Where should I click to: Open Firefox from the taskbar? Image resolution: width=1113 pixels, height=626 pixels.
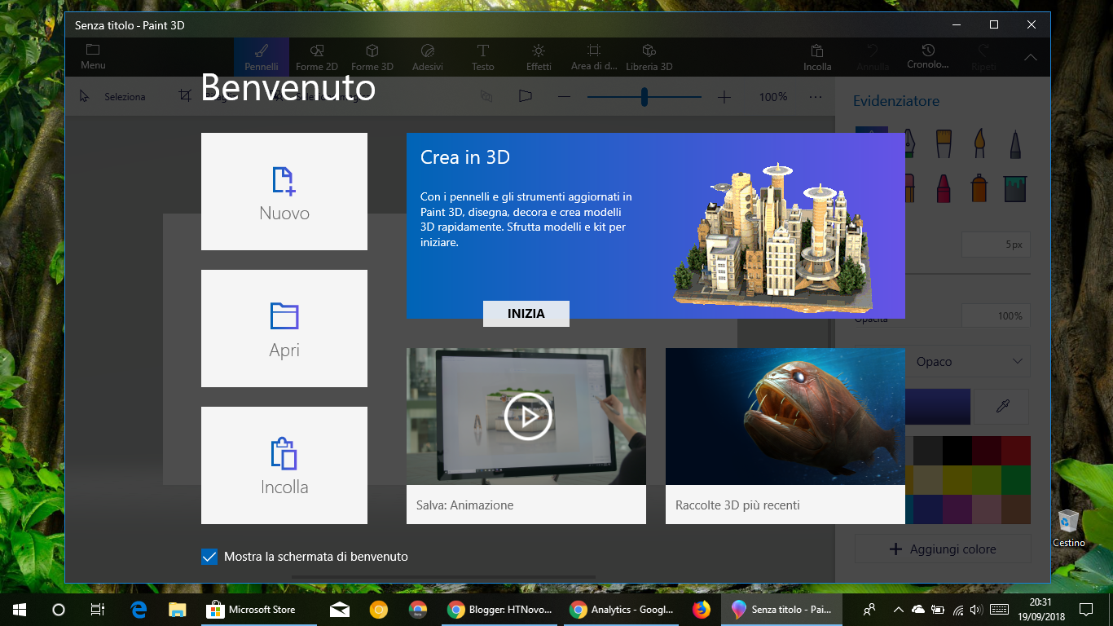(701, 609)
